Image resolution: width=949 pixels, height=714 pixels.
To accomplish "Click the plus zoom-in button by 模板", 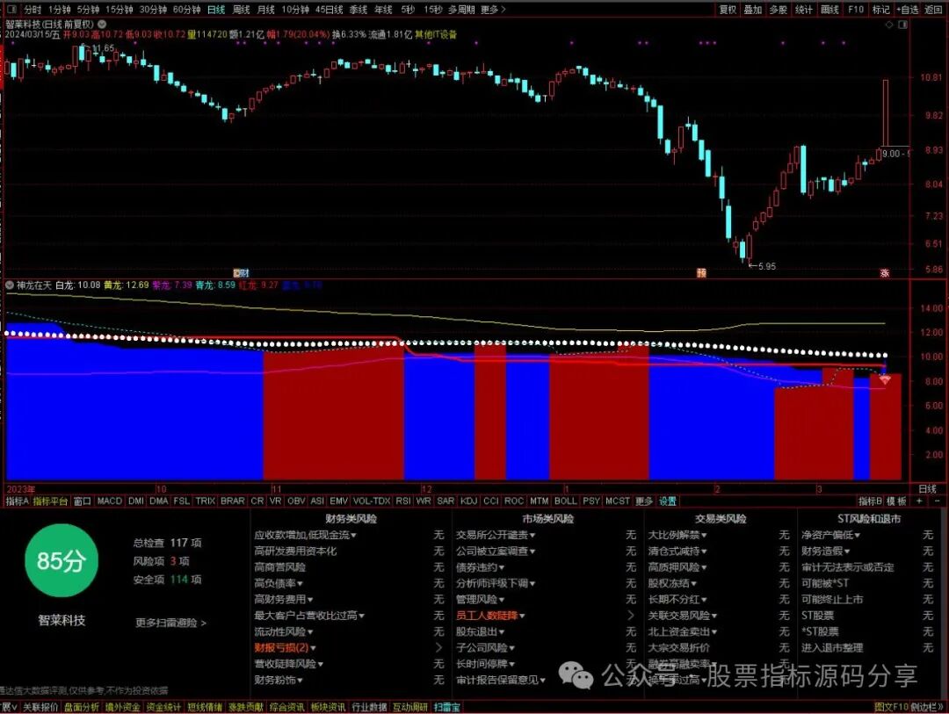I will (x=919, y=501).
